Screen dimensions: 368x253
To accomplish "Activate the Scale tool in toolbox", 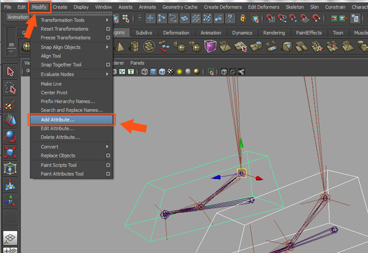I will click(x=10, y=153).
